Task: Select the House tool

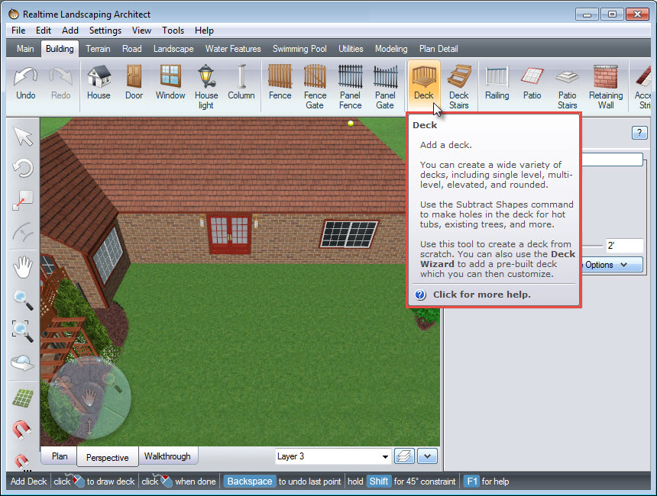Action: (99, 83)
